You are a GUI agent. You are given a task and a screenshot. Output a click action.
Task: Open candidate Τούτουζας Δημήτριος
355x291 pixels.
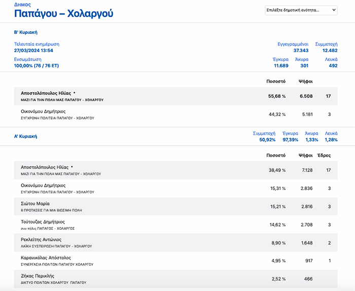pyautogui.click(x=43, y=222)
